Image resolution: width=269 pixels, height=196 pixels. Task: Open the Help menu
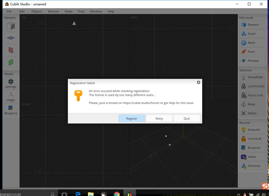click(x=111, y=11)
